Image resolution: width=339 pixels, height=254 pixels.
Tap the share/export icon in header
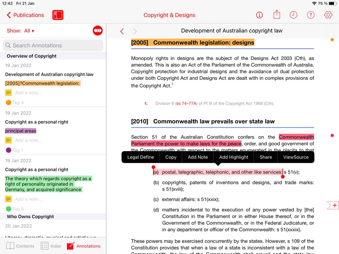(x=277, y=14)
